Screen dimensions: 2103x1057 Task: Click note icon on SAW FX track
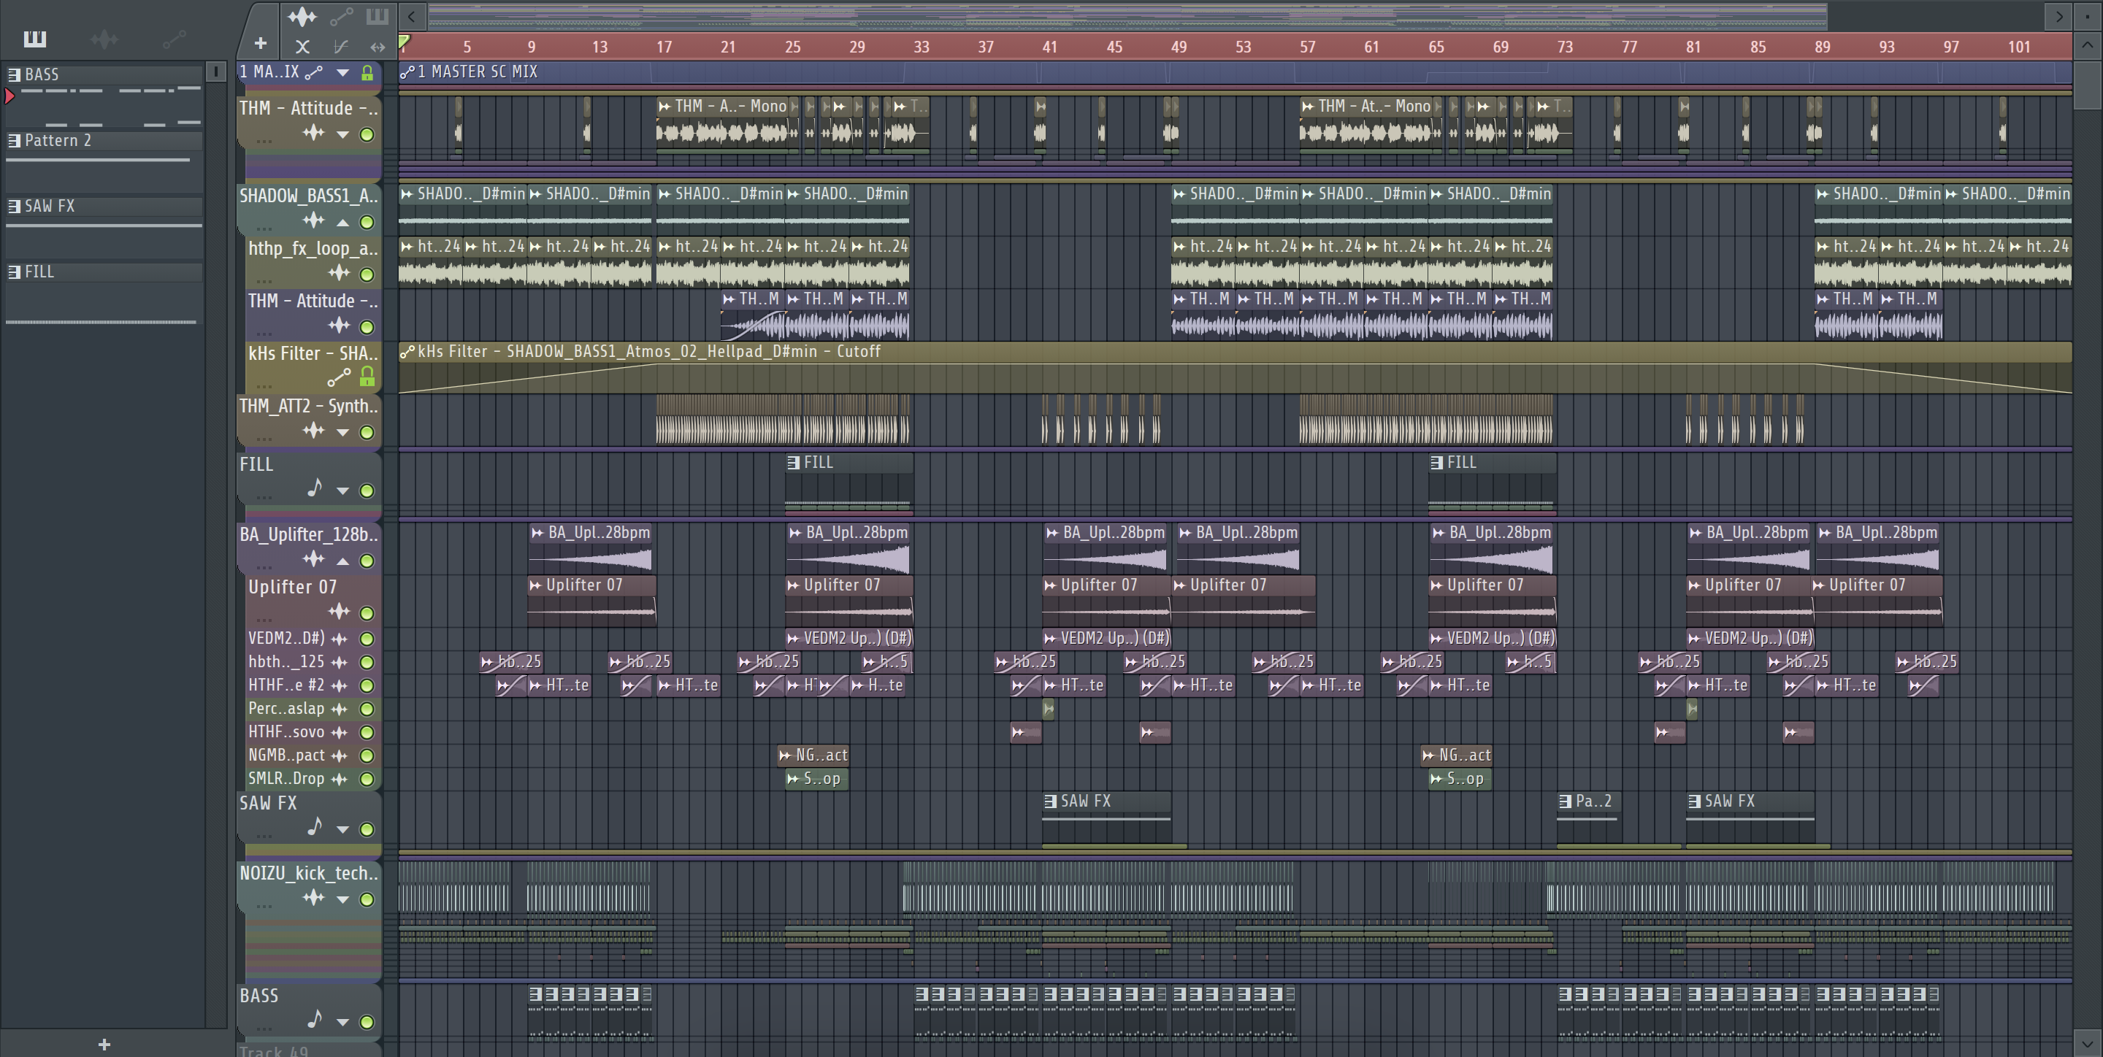click(314, 827)
